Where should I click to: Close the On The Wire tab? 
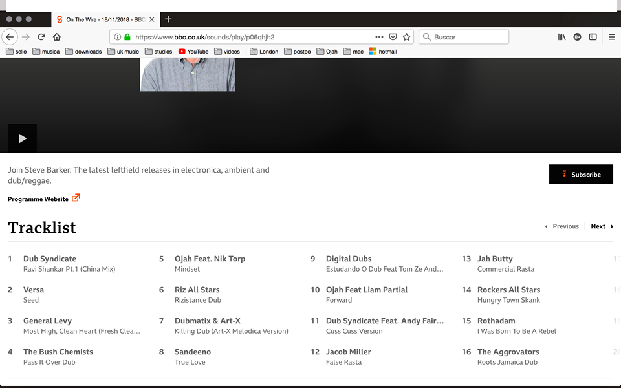pos(152,19)
